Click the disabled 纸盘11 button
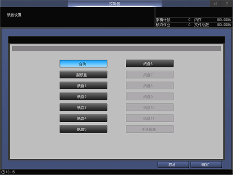Viewport: 233px width, 175px height. click(x=150, y=118)
